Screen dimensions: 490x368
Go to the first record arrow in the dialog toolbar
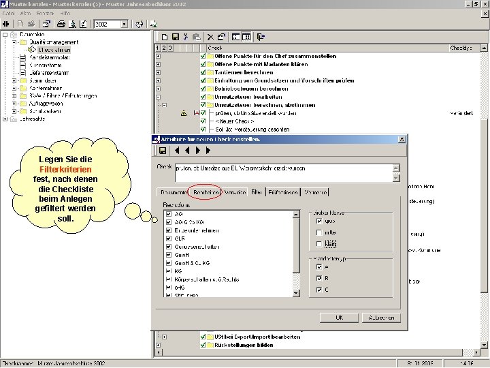(x=177, y=151)
